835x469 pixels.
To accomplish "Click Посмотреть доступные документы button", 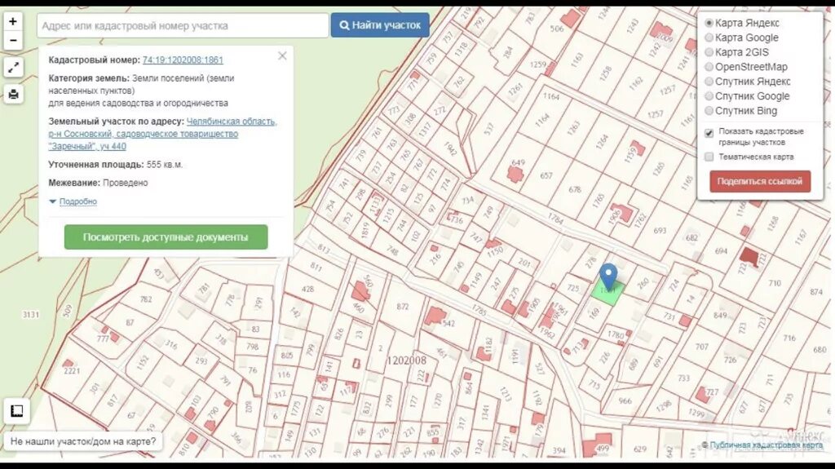I will pos(166,237).
